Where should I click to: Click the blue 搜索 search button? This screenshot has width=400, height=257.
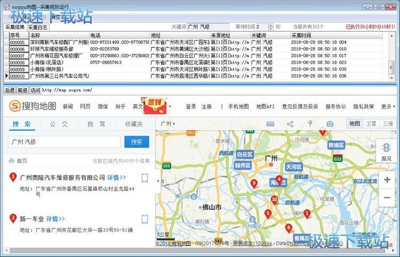coord(137,142)
